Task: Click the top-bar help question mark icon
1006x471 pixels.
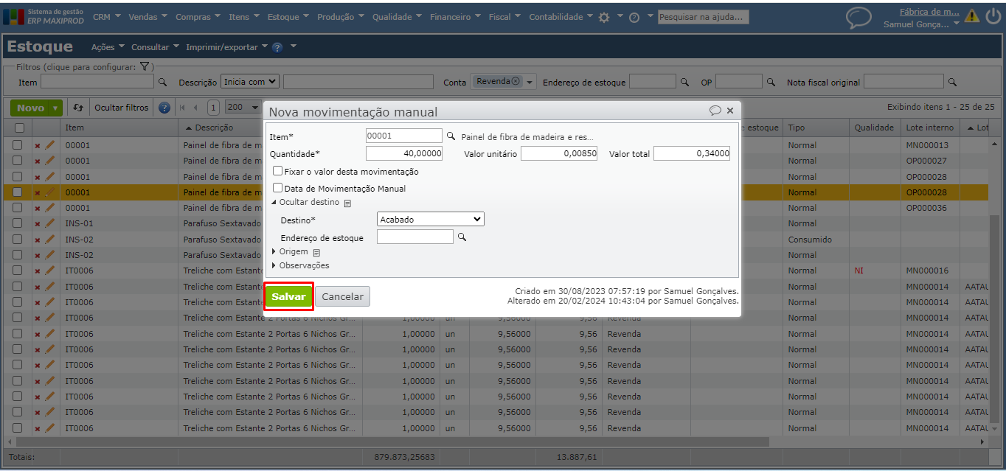Action: [x=634, y=17]
